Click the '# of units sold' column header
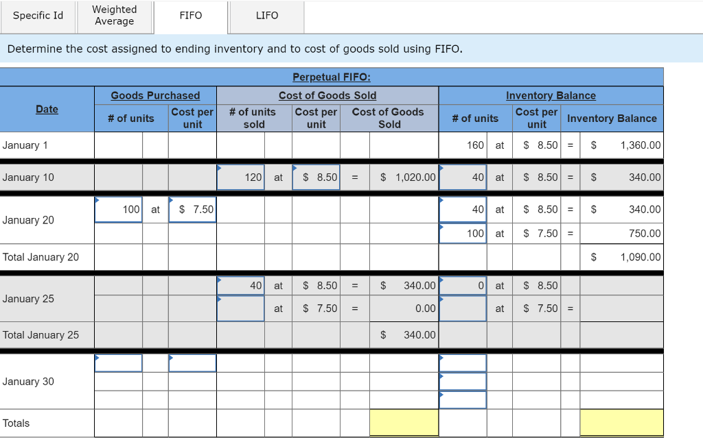The height and width of the screenshot is (442, 703). [253, 118]
